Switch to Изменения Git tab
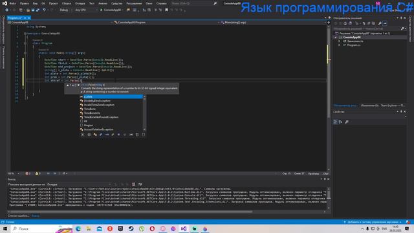This screenshot has height=233, width=414. coord(369,105)
